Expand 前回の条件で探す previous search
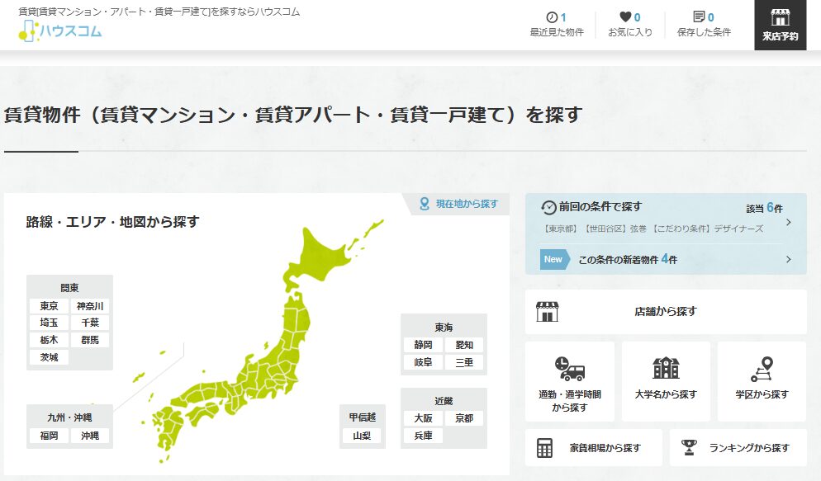821x481 pixels. [665, 217]
